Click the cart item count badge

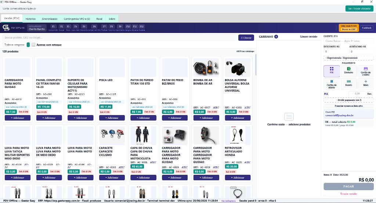click(x=276, y=37)
